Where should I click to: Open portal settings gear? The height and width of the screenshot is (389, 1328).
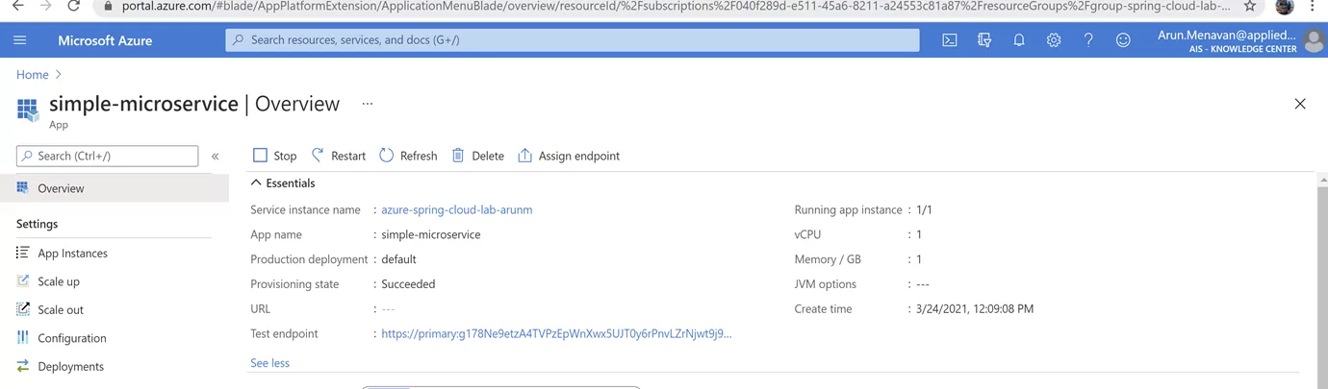tap(1054, 40)
